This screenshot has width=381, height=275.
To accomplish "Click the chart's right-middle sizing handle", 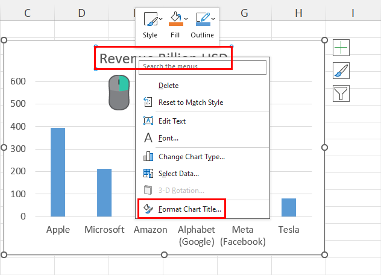I will [324, 147].
